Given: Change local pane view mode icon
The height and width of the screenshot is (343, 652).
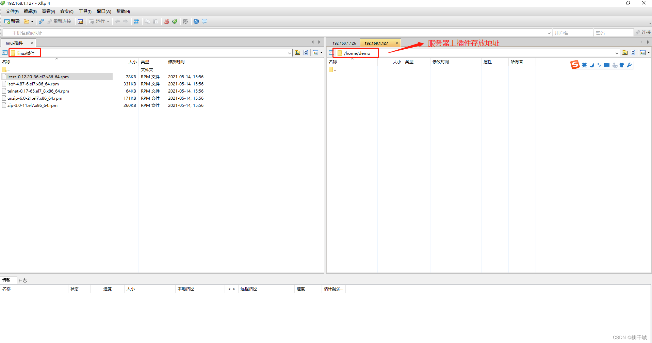Looking at the screenshot, I should point(315,53).
